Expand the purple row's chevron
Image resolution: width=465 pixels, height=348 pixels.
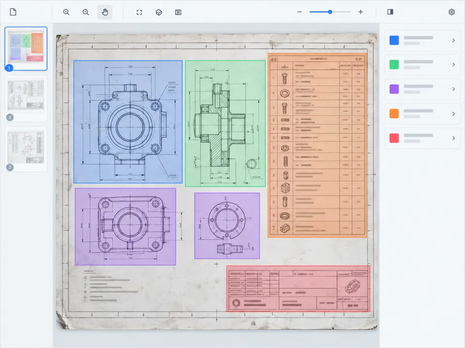[x=453, y=89]
